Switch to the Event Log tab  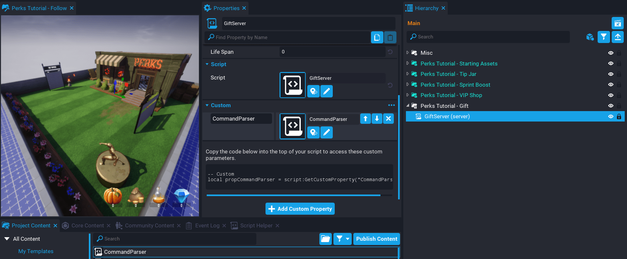click(x=207, y=225)
